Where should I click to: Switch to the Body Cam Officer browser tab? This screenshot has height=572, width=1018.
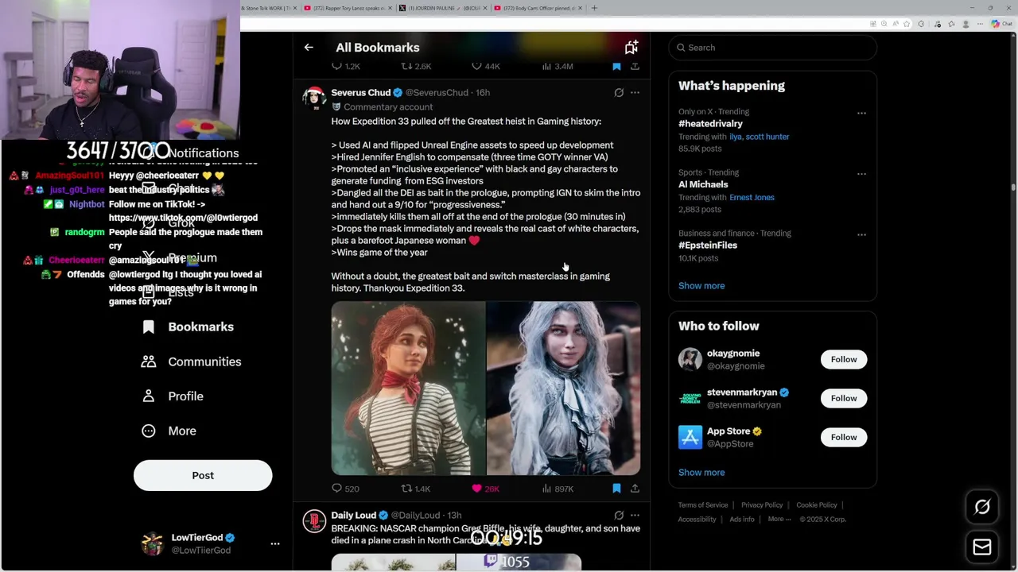[x=537, y=8]
